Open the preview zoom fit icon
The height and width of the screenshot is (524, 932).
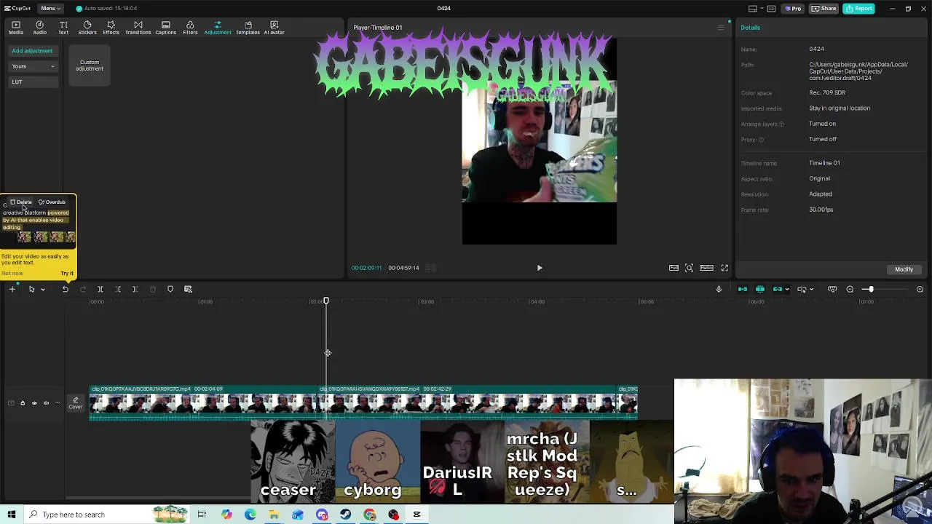689,268
